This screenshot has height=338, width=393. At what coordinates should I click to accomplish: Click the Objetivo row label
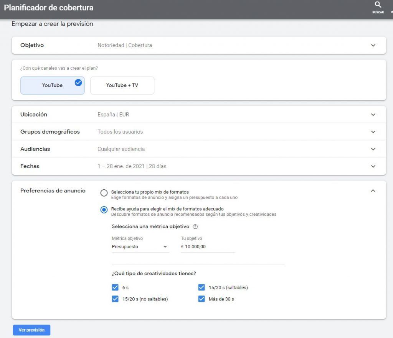(x=32, y=45)
